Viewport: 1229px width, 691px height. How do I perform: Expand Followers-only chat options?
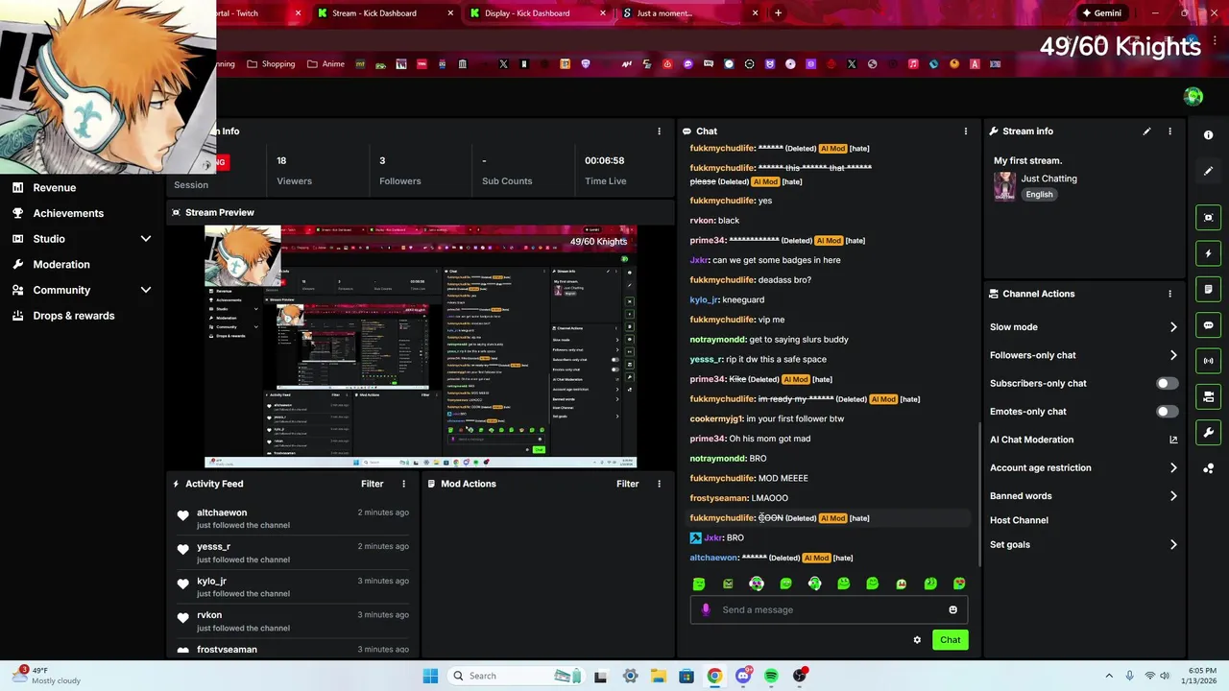click(x=1173, y=355)
